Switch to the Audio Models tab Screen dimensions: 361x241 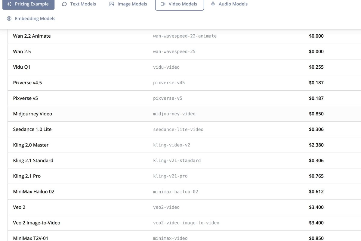click(233, 4)
